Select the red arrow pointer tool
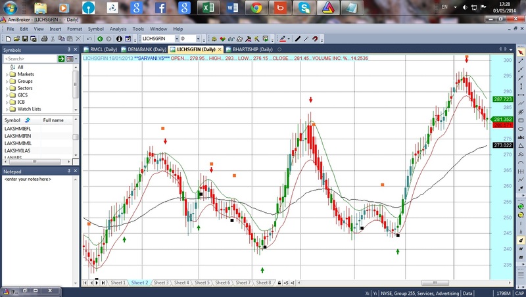This screenshot has height=297, width=526. pyautogui.click(x=521, y=53)
